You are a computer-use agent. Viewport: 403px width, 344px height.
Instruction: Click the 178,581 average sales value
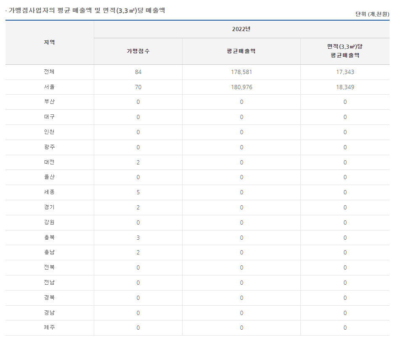(241, 72)
